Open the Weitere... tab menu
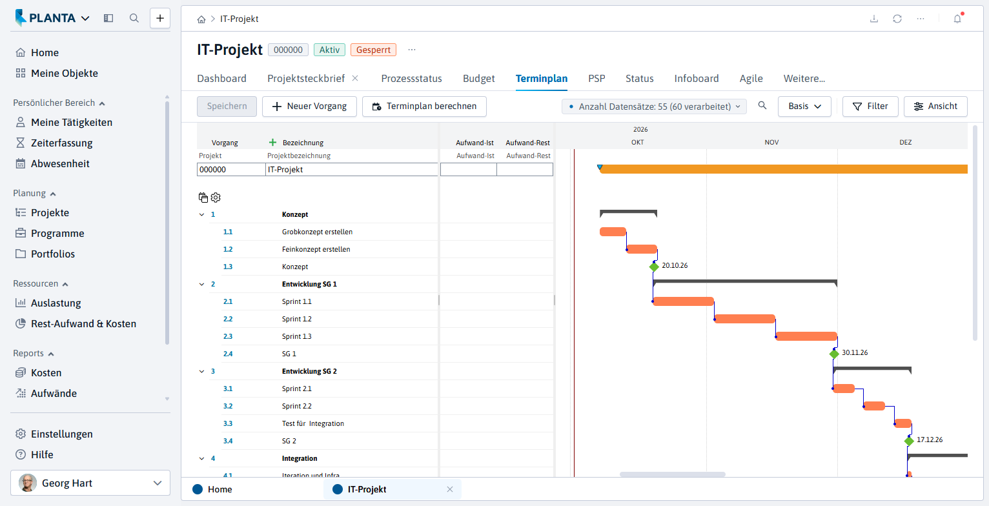Image resolution: width=989 pixels, height=506 pixels. [x=804, y=79]
